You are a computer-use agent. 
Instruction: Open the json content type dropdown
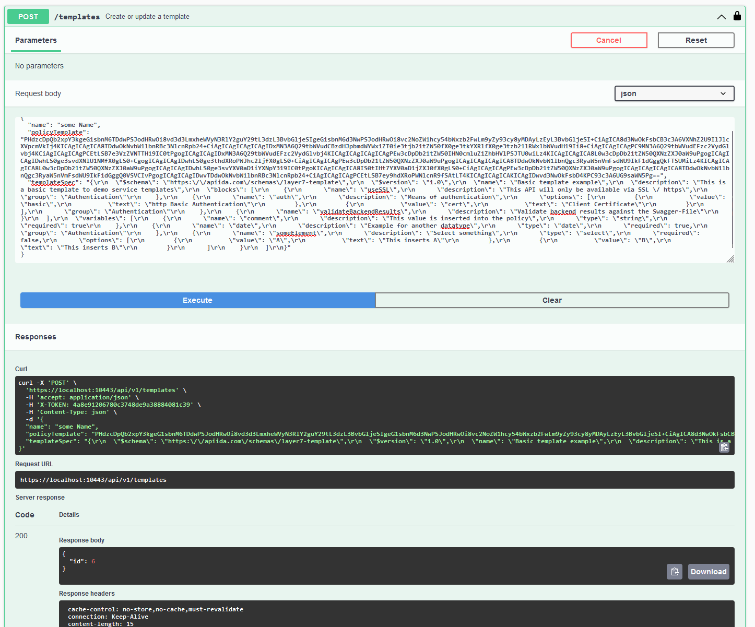(x=674, y=93)
